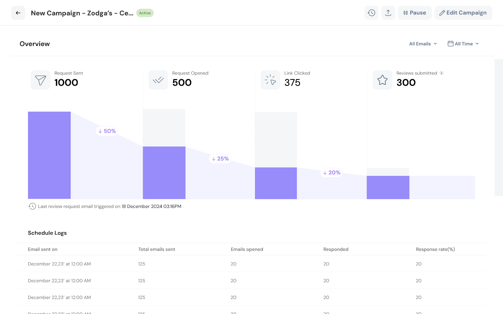Screen dimensions: 503x314
Task: Click the back arrow button
Action: coord(18,13)
